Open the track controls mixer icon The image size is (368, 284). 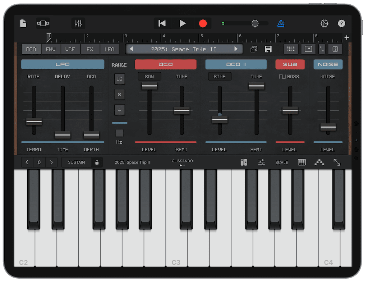coord(78,23)
